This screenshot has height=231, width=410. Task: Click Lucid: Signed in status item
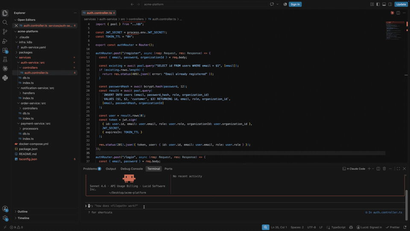[369, 227]
